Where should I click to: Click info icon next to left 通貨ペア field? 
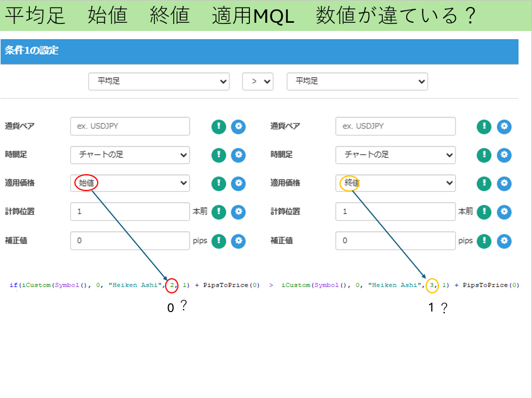pyautogui.click(x=218, y=126)
